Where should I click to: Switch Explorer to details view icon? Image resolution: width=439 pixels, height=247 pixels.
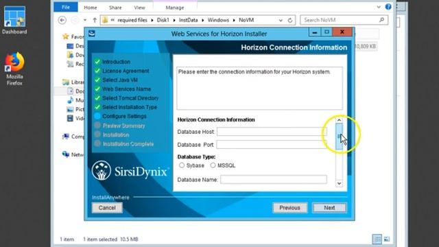pyautogui.click(x=377, y=239)
